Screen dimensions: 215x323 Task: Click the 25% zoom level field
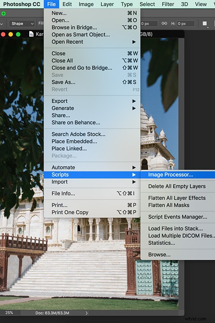[x=9, y=313]
